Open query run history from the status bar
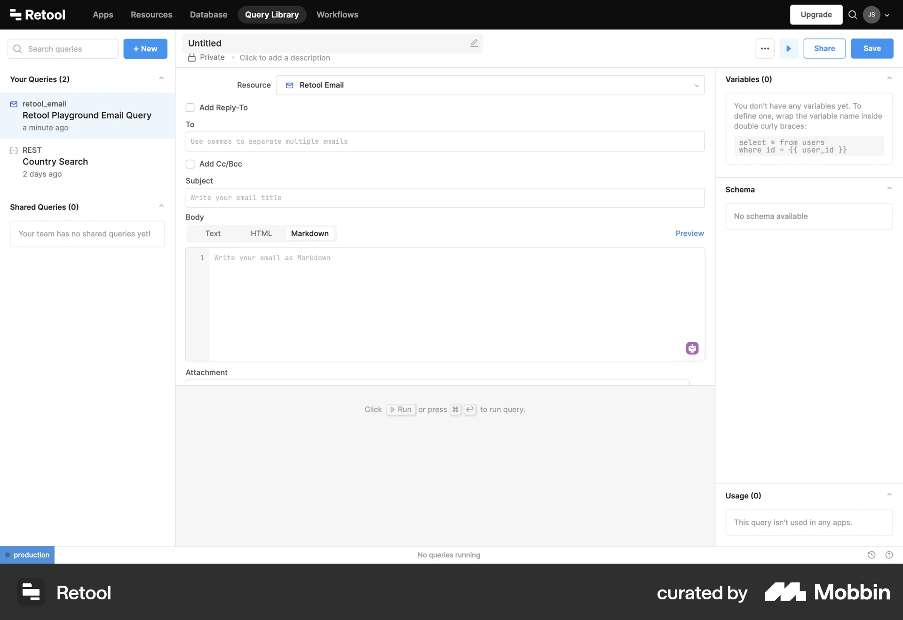903x620 pixels. pos(871,555)
